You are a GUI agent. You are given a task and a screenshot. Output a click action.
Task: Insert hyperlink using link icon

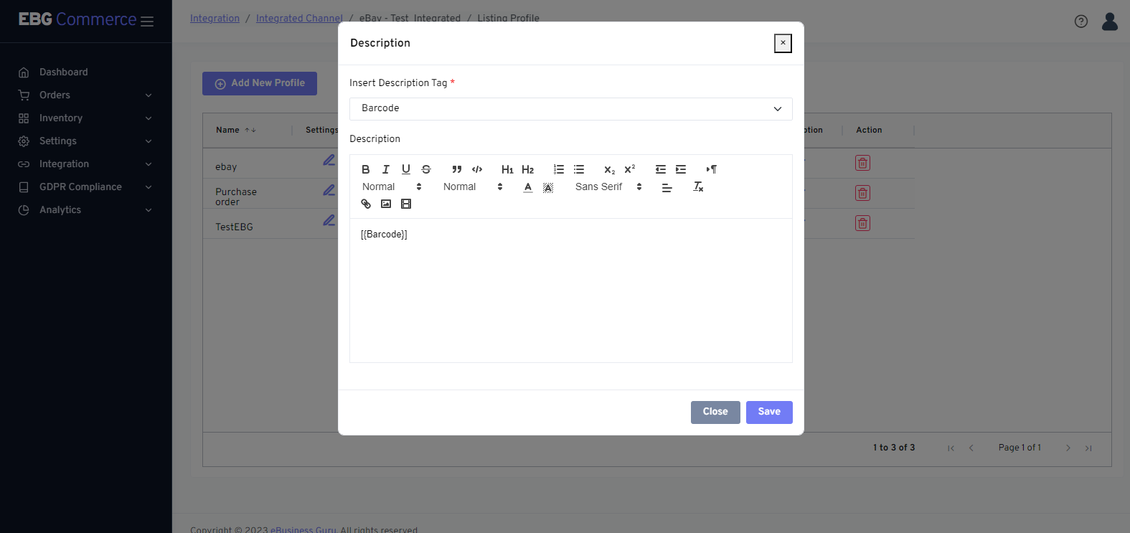[366, 204]
